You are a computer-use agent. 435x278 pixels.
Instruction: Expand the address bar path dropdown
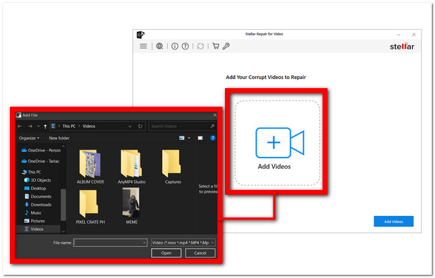[130, 126]
